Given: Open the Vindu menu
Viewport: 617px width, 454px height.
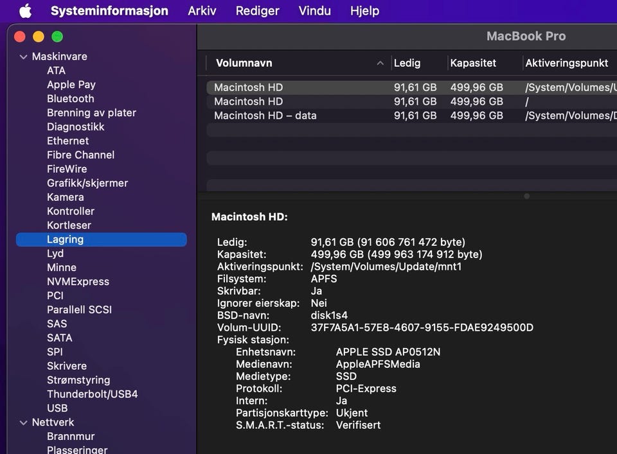Looking at the screenshot, I should click(x=315, y=11).
